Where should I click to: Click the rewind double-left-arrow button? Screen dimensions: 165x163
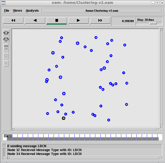pos(13,21)
